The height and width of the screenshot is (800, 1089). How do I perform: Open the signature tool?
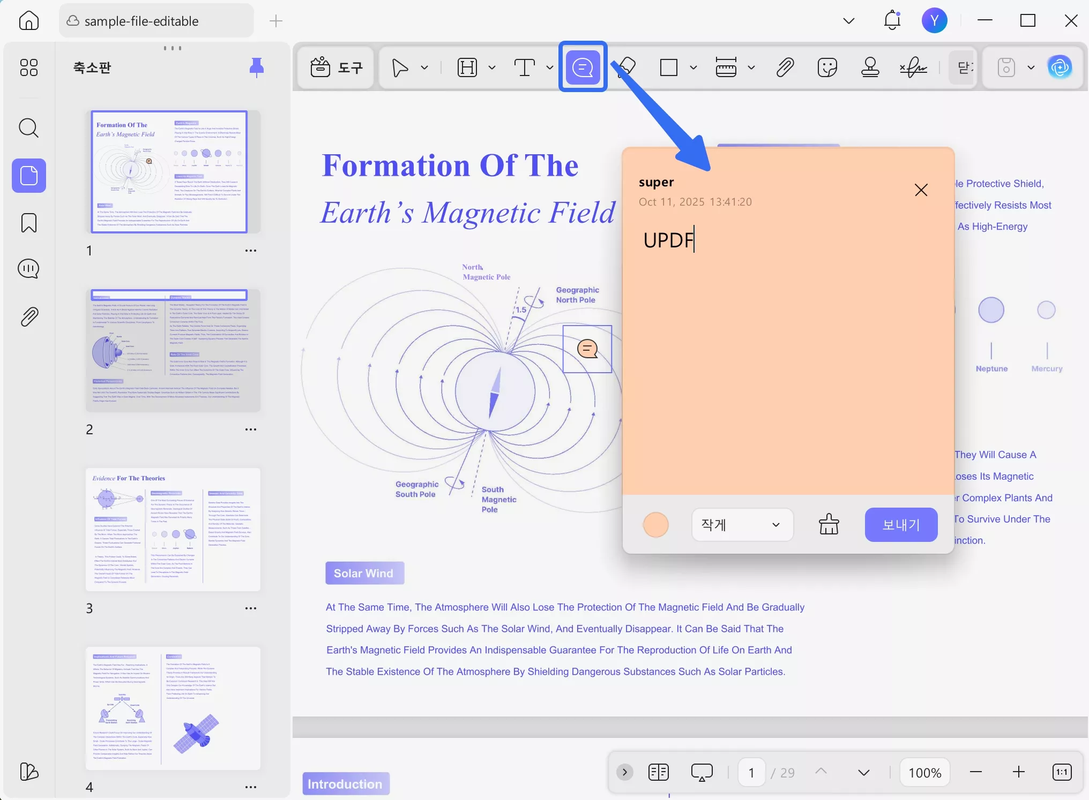(x=913, y=67)
